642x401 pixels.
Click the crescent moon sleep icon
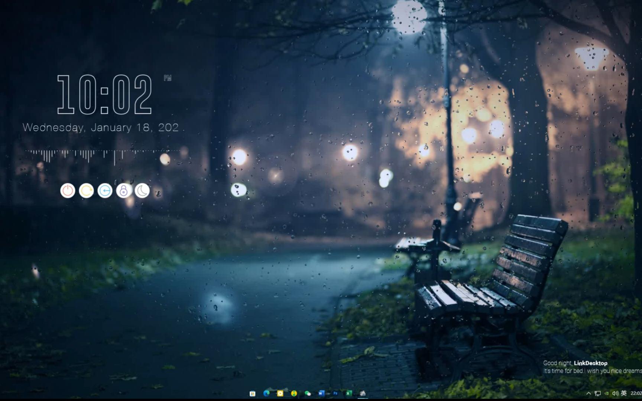[x=142, y=191]
